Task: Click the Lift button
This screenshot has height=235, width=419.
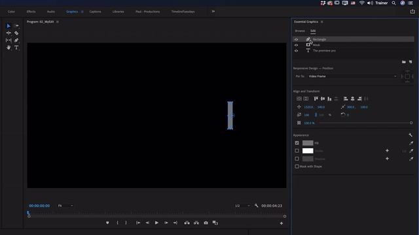Action: 187,223
